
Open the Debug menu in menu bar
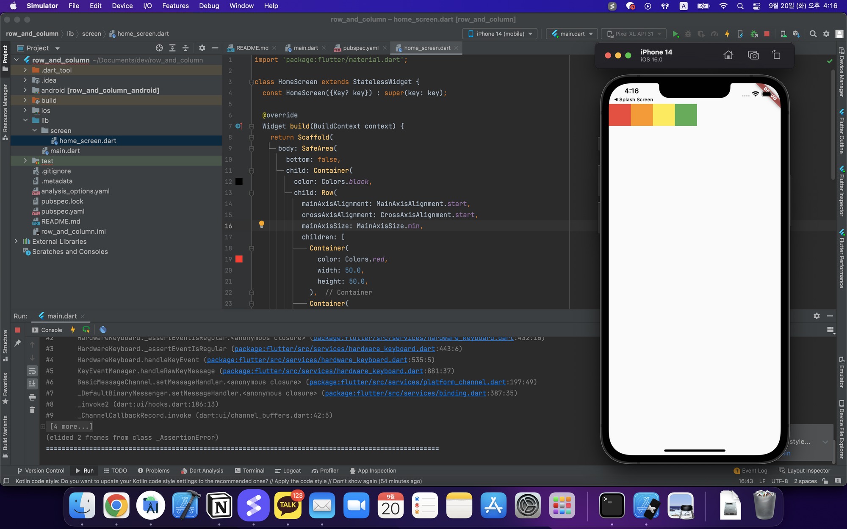pyautogui.click(x=209, y=6)
